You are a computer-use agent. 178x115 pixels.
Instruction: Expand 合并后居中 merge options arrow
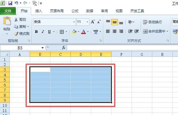point(167,31)
